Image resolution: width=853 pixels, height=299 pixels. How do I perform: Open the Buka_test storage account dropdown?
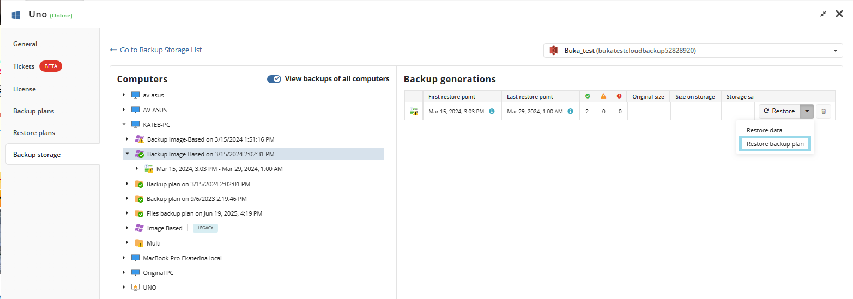click(x=693, y=51)
